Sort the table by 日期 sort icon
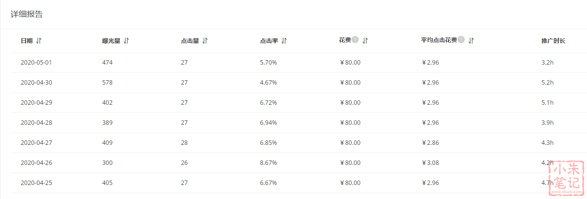This screenshot has width=587, height=199. (39, 41)
